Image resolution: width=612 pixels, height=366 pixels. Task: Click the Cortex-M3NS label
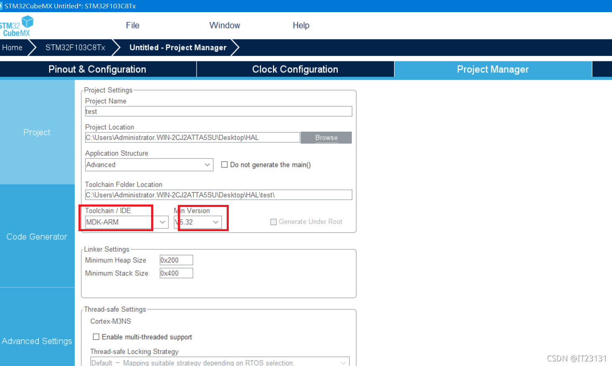coord(111,321)
